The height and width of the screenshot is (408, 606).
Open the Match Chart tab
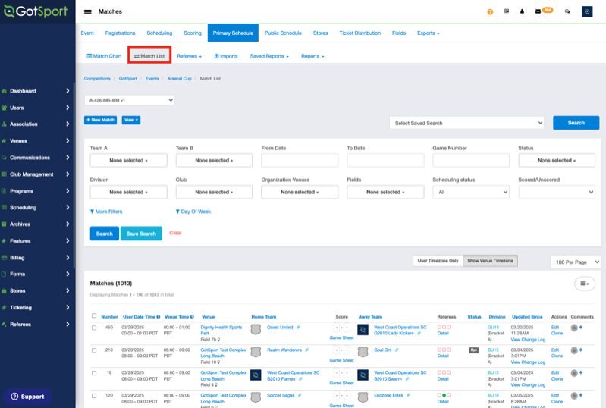[x=105, y=56]
